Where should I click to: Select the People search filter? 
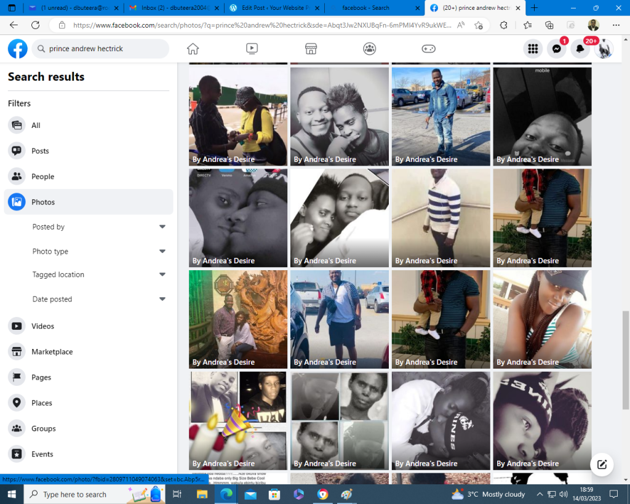tap(42, 177)
